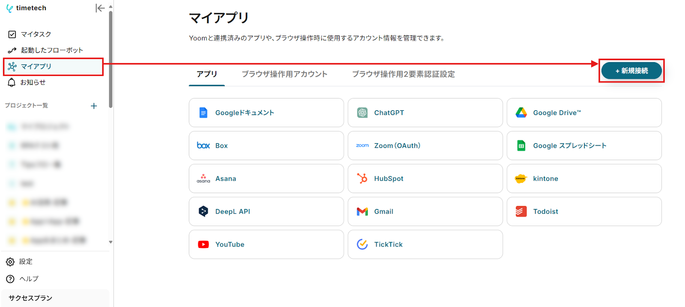Click the HubSpot sprocket icon
The width and height of the screenshot is (685, 307).
[362, 179]
